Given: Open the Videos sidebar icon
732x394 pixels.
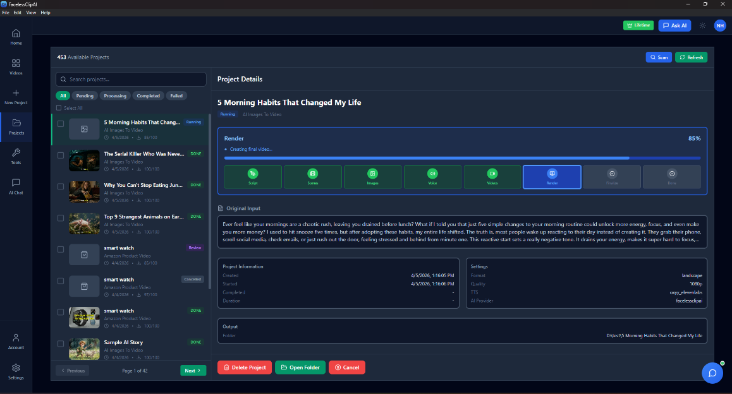Looking at the screenshot, I should tap(16, 67).
